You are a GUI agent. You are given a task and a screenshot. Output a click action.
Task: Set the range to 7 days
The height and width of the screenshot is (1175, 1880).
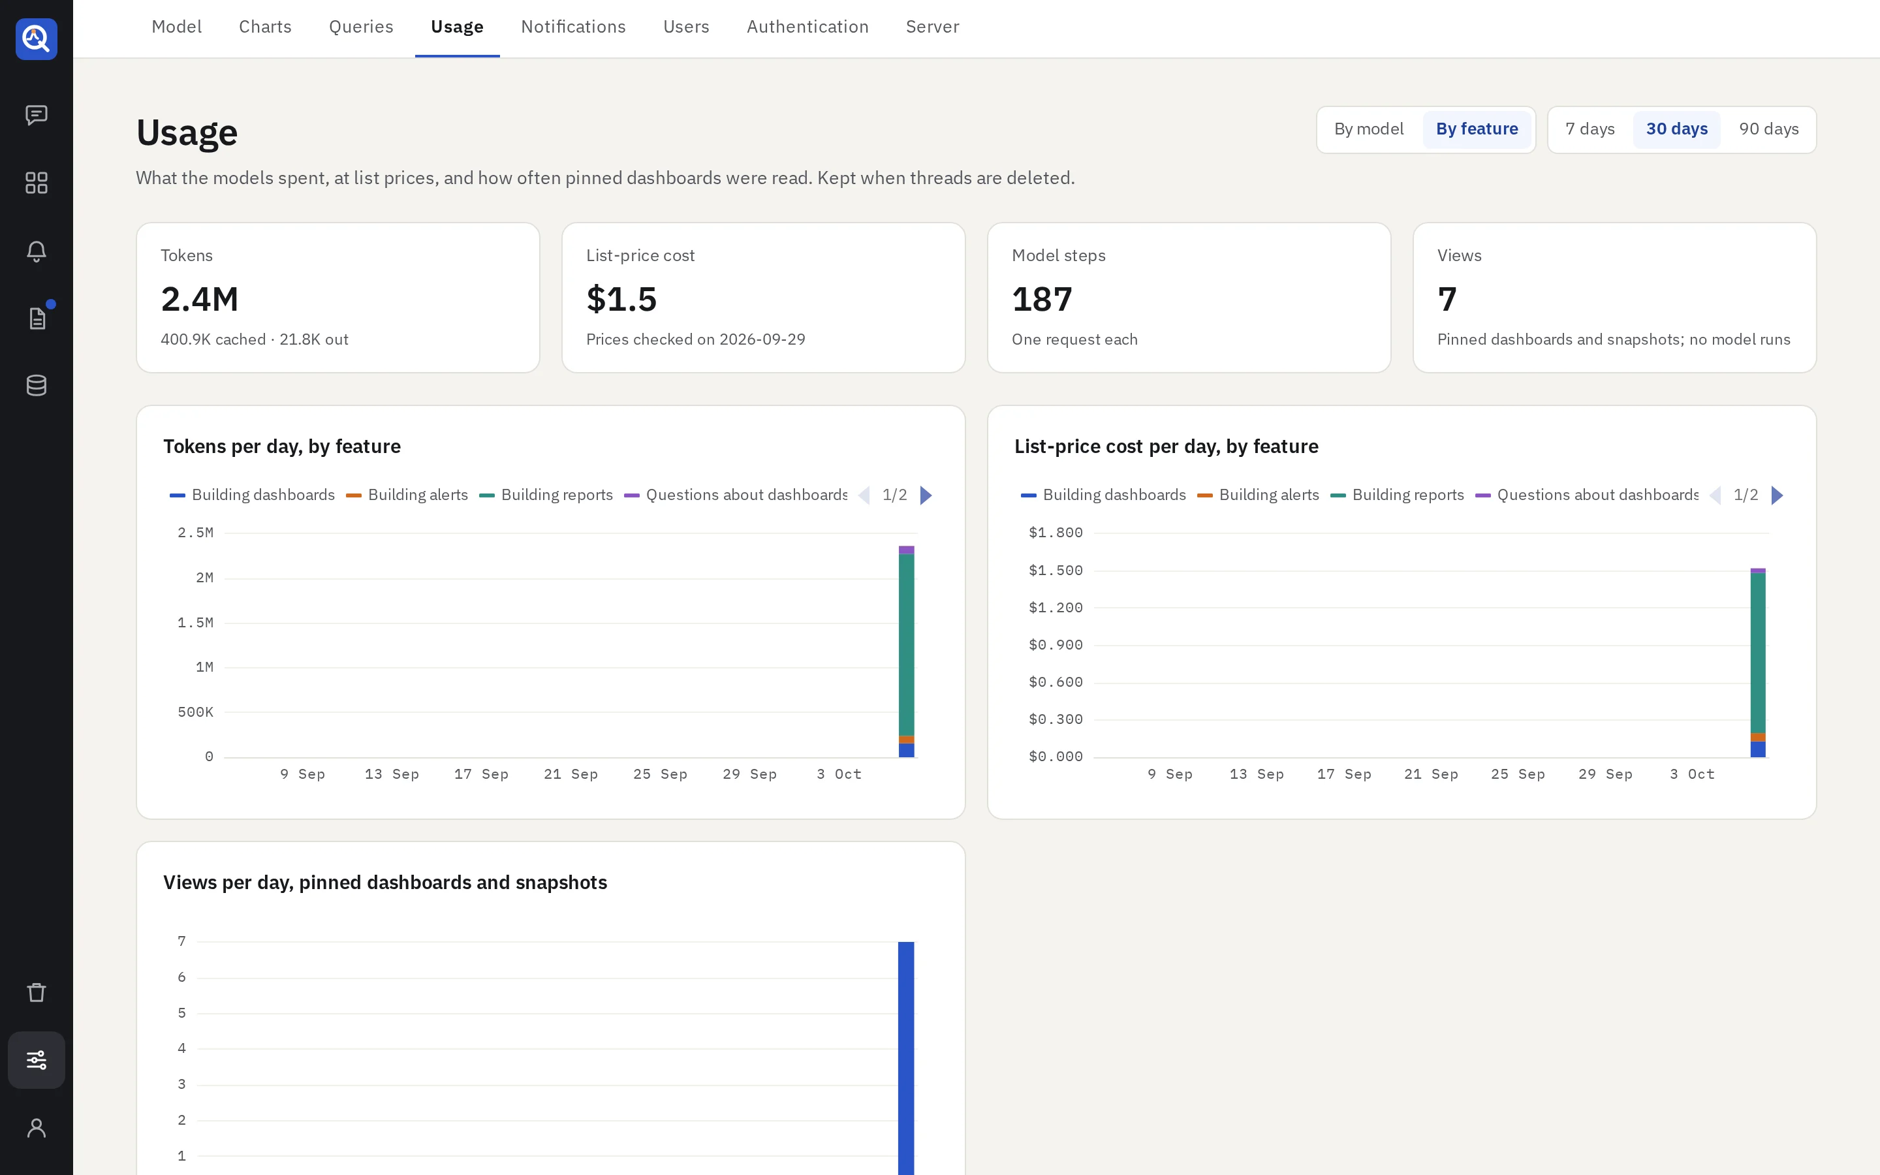[1590, 129]
